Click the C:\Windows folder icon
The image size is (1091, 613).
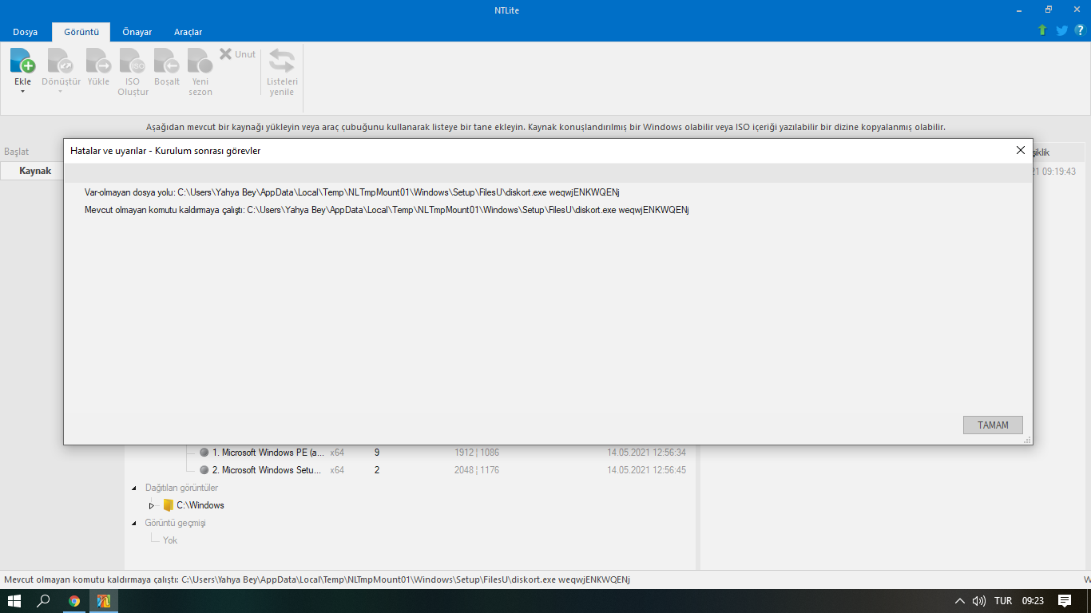[168, 505]
